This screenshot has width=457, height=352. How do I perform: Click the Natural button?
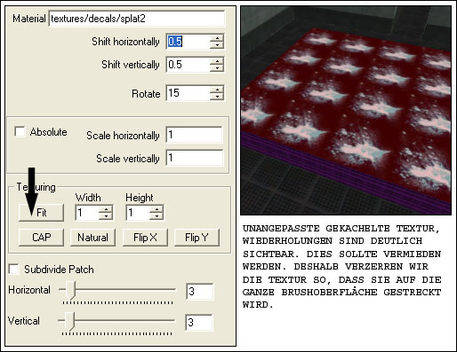click(x=92, y=238)
